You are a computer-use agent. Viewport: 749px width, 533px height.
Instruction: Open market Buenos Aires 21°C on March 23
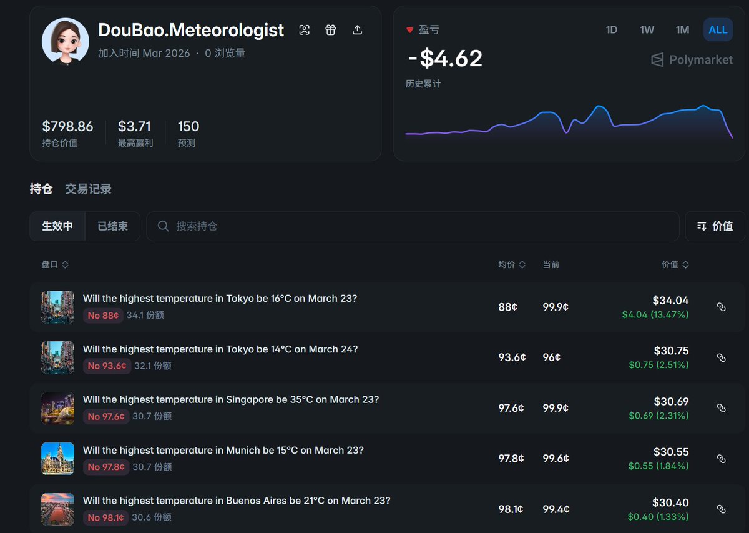click(x=237, y=501)
